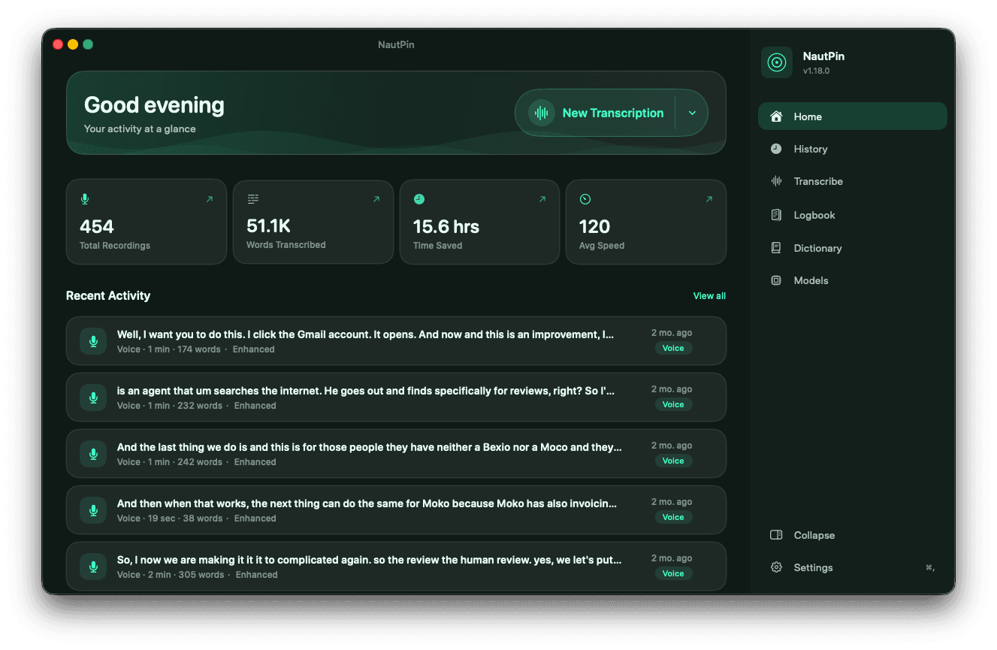Click the Settings gear icon
The height and width of the screenshot is (650, 997).
tap(776, 567)
